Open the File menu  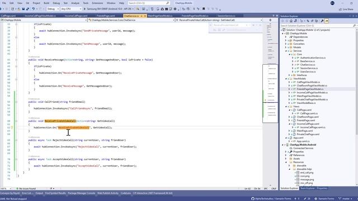coord(4,3)
